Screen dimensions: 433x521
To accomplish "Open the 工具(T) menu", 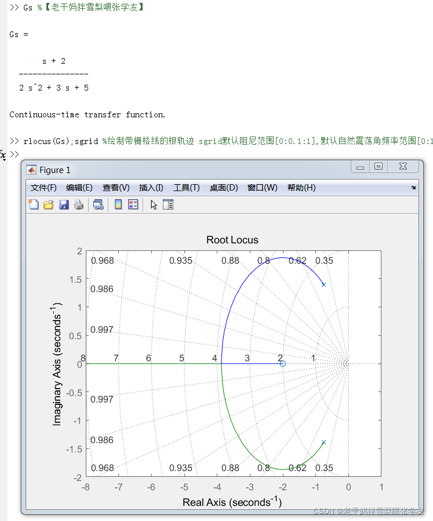I will (x=186, y=188).
